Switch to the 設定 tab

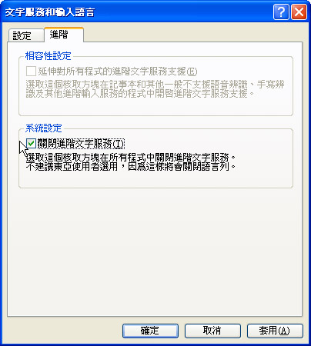coord(25,35)
